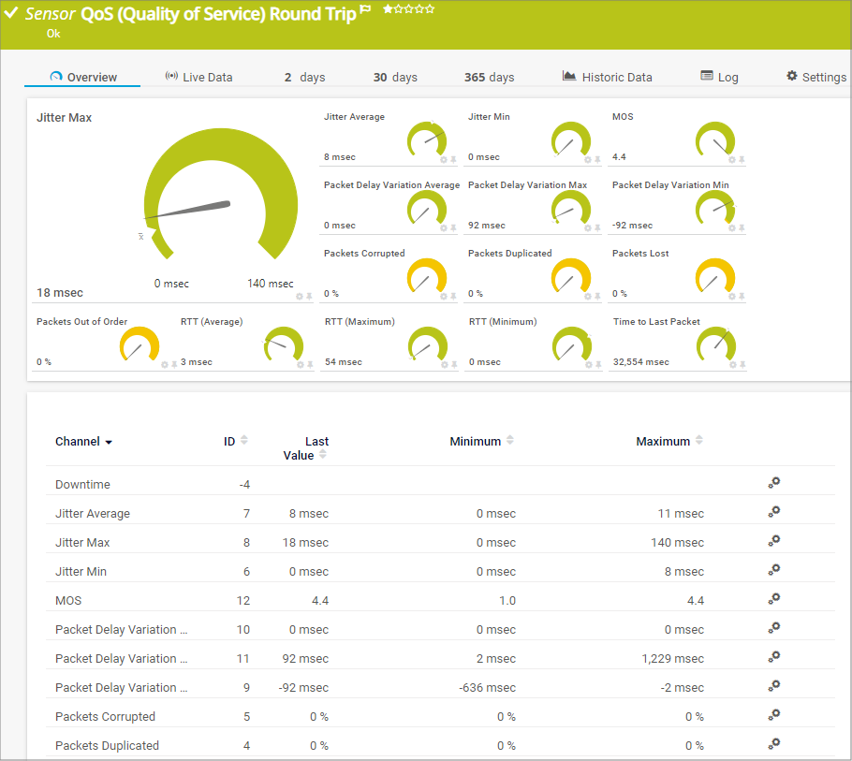
Task: Click the pin icon under Time to Last Packet gauge
Action: point(742,365)
